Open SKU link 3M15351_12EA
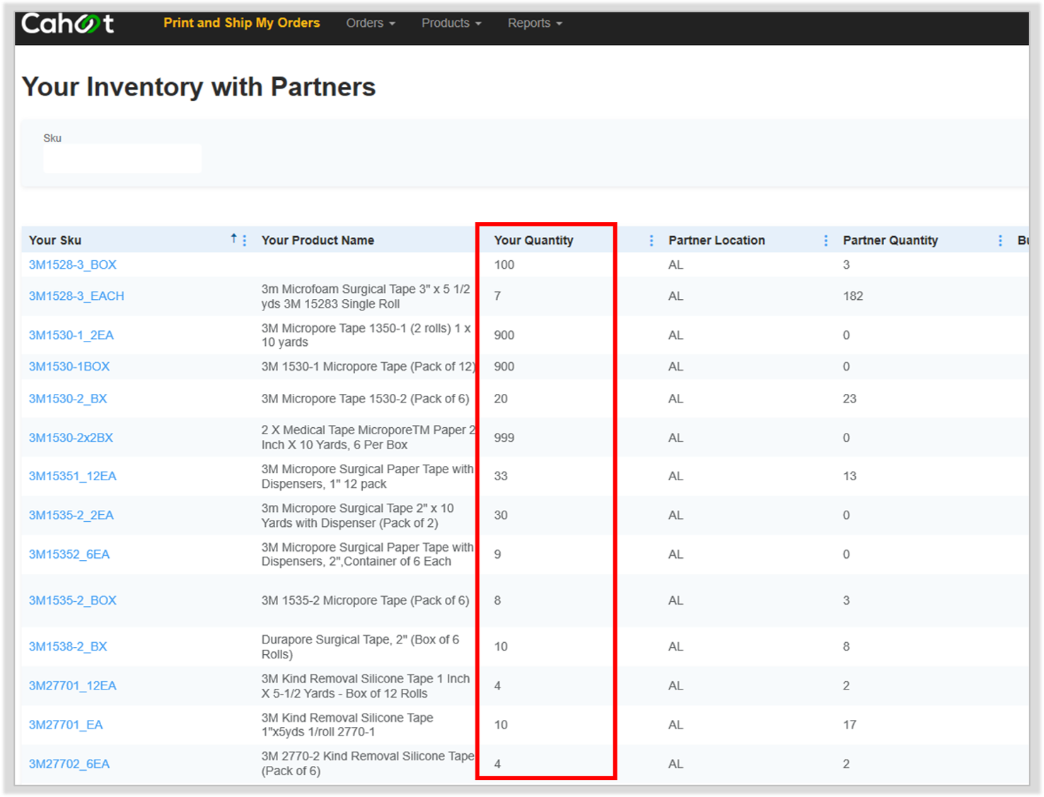Viewport: 1044px width, 797px height. click(73, 476)
